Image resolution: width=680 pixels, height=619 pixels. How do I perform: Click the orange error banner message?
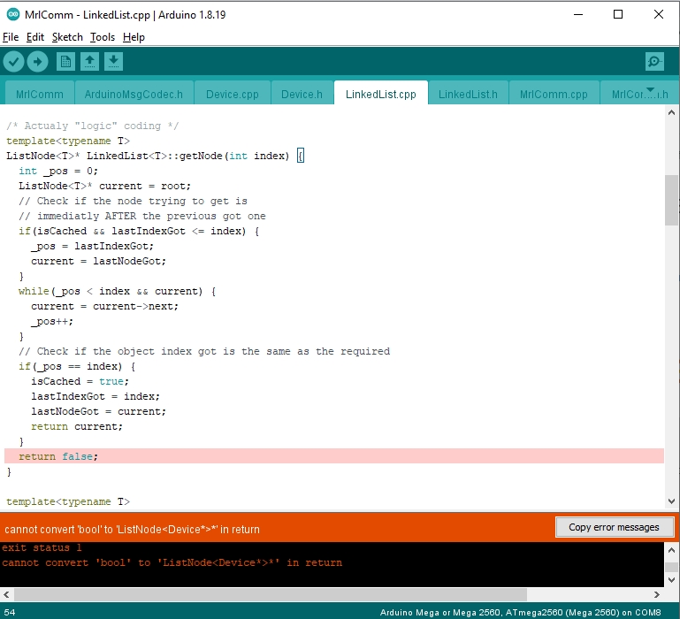point(132,529)
